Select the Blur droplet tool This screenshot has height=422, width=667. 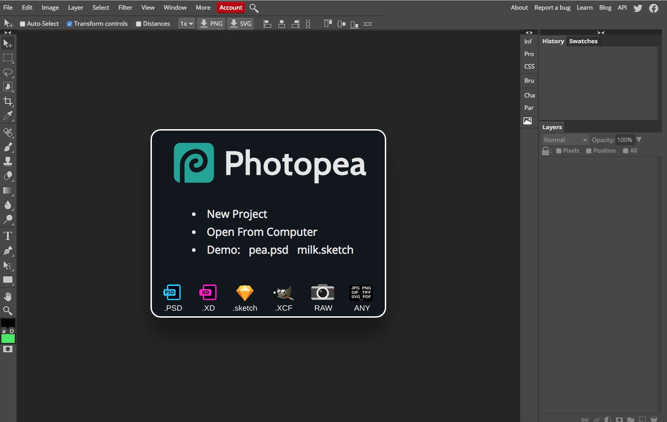click(x=8, y=205)
